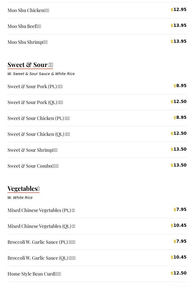
Task: Click the Sweet & Sour section heading
Action: coord(30,65)
